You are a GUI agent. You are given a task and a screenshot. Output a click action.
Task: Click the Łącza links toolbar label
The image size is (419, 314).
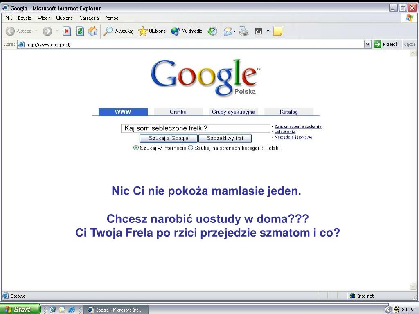tap(410, 44)
